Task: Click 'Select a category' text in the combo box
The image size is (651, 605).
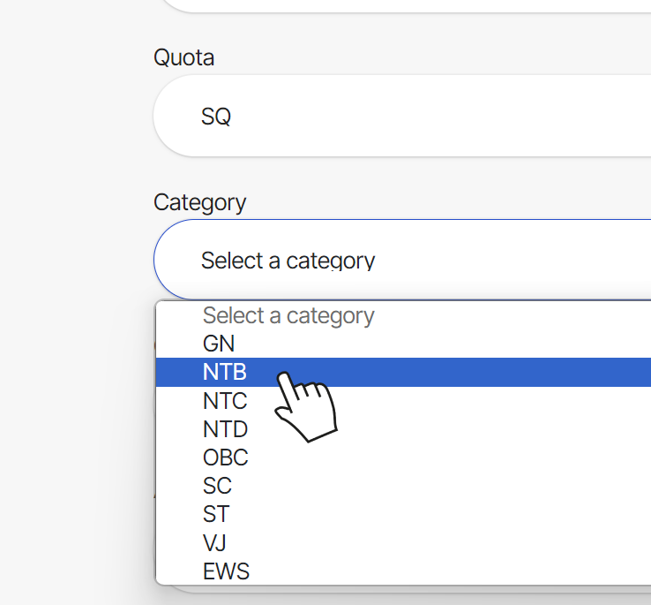Action: pyautogui.click(x=288, y=261)
